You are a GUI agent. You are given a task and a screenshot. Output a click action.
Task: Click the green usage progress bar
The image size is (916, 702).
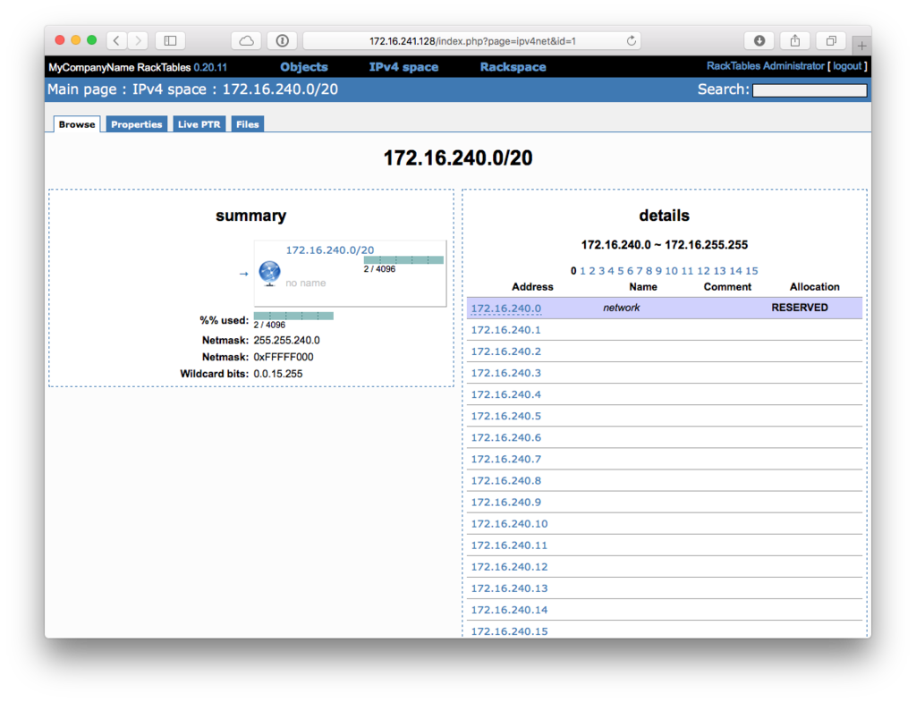(293, 316)
